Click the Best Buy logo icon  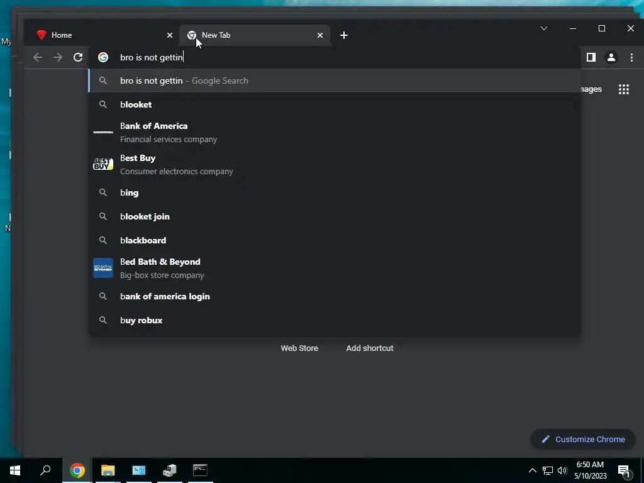click(103, 164)
